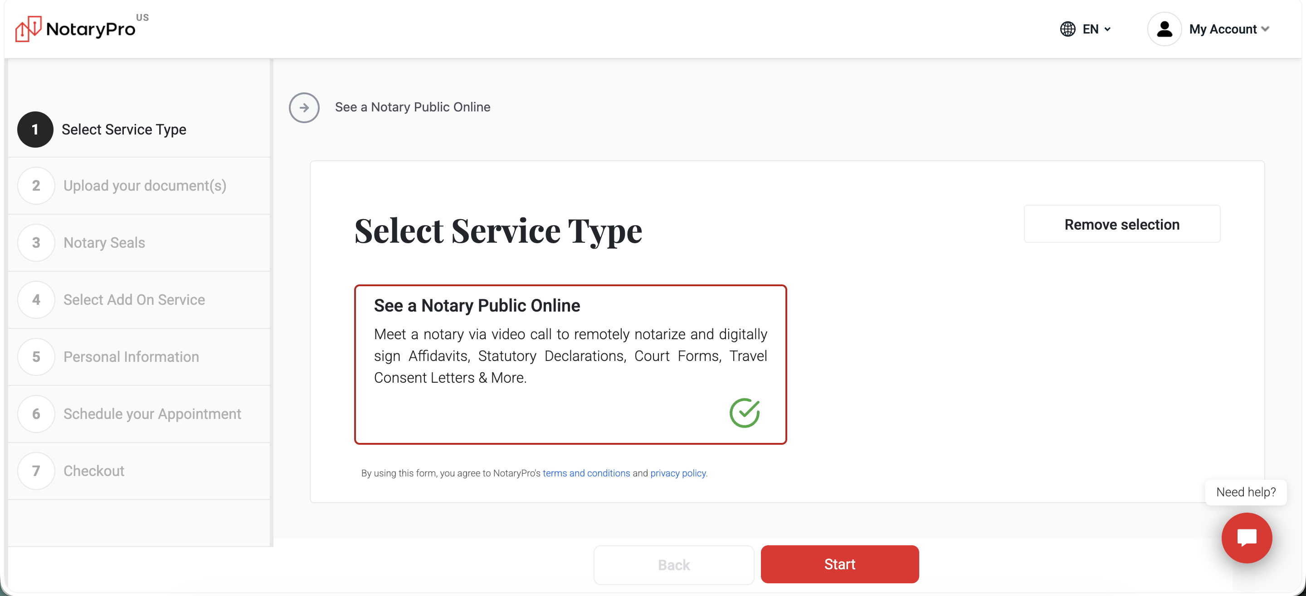This screenshot has width=1306, height=596.
Task: Click the Select Service Type heading
Action: [498, 231]
